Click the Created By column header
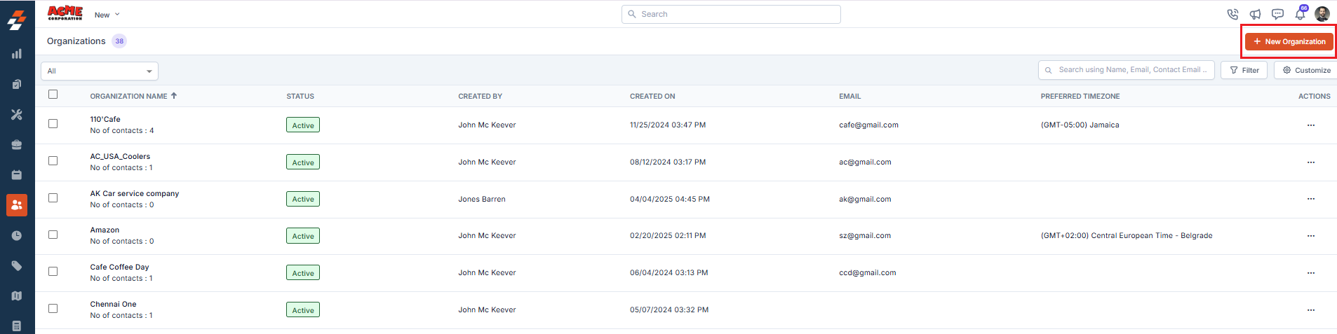 481,96
